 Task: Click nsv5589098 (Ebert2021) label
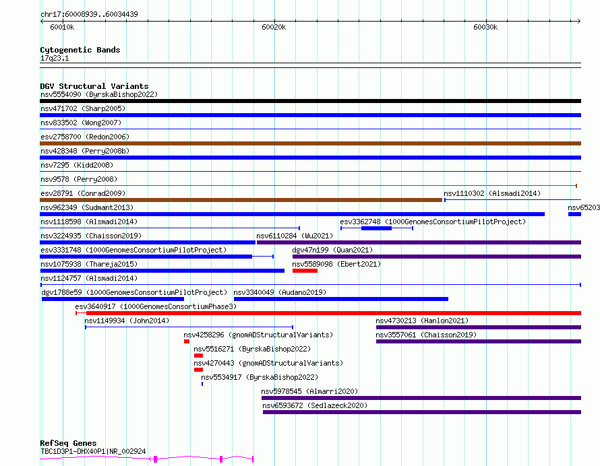pos(336,264)
